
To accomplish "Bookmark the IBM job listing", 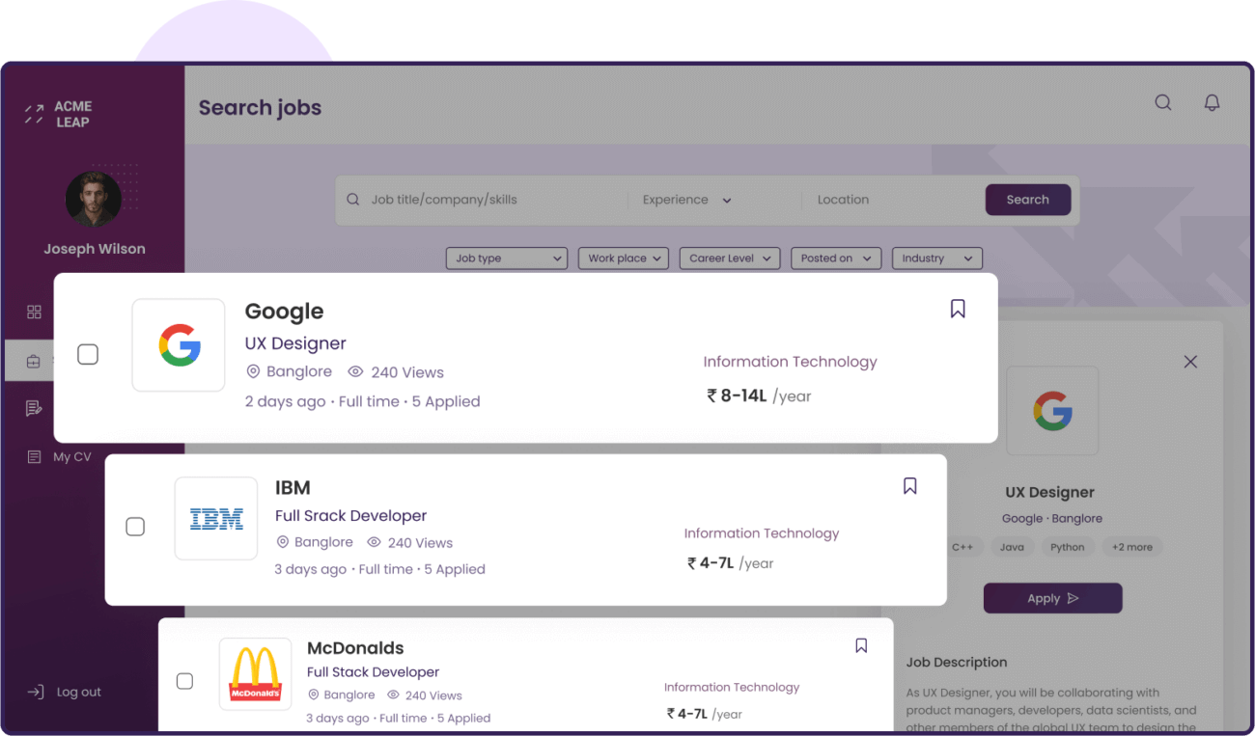I will point(909,486).
